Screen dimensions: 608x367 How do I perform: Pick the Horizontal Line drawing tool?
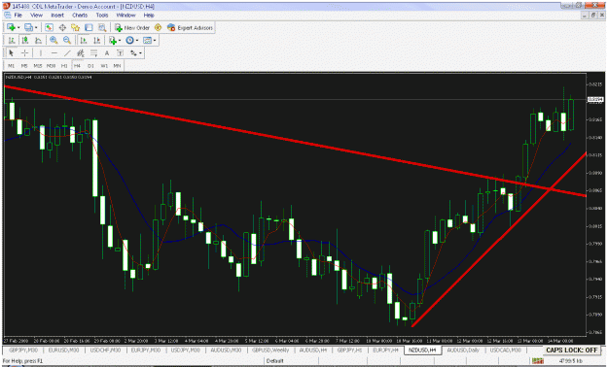click(x=54, y=53)
